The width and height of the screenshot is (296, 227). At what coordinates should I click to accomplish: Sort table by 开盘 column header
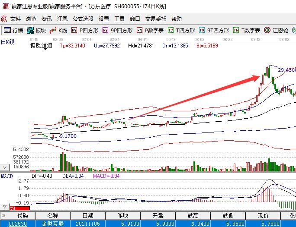(x=158, y=215)
